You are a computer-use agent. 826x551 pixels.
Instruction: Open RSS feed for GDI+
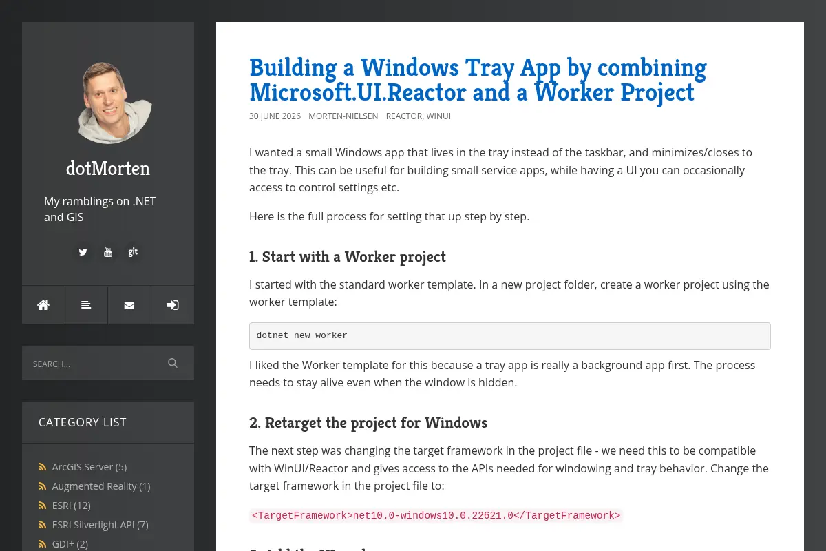[x=43, y=544]
